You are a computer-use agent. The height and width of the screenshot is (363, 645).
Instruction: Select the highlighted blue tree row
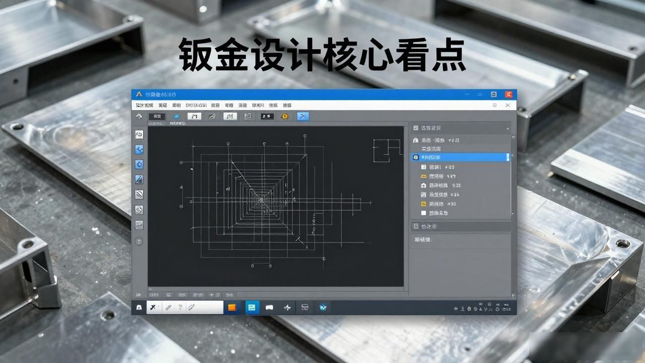[460, 157]
